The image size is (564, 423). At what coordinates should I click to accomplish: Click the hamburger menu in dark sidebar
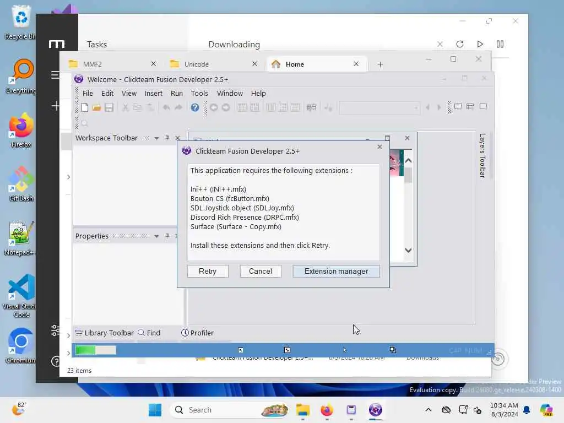pos(55,75)
